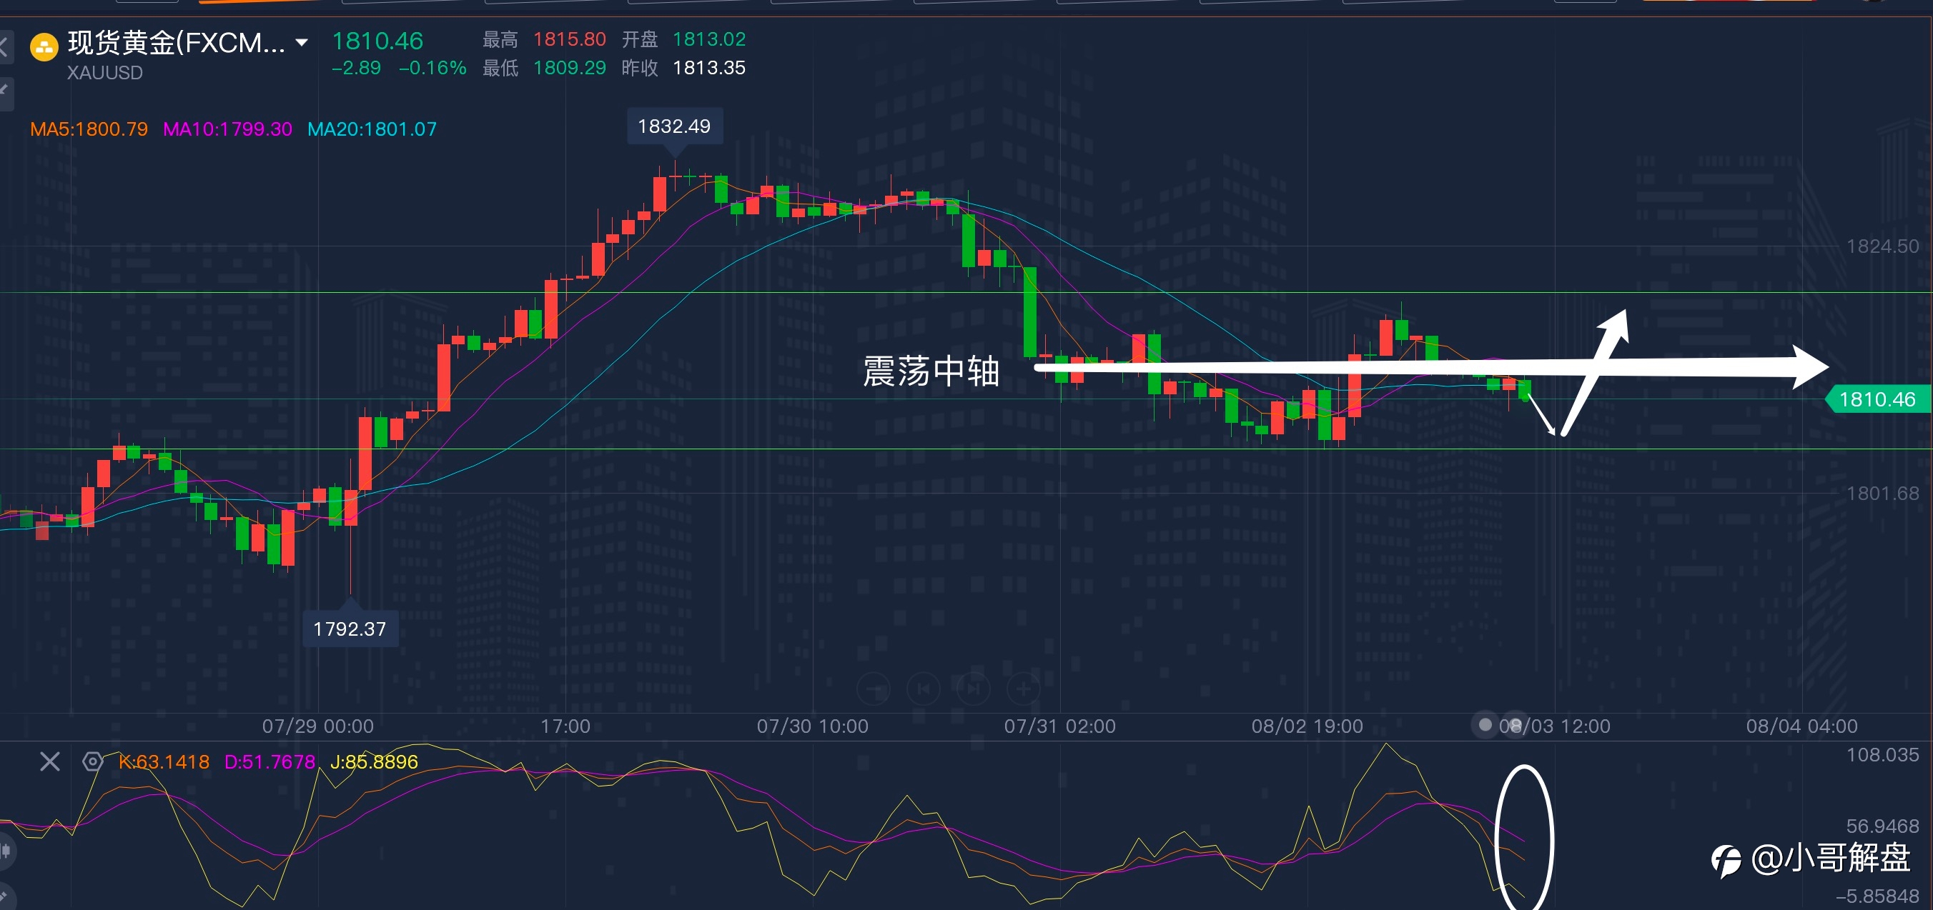Click the current price 1810.46 in header
The image size is (1933, 910).
point(377,41)
